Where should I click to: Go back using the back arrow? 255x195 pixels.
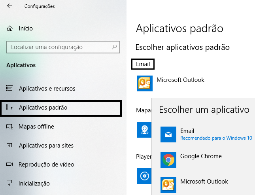point(9,6)
